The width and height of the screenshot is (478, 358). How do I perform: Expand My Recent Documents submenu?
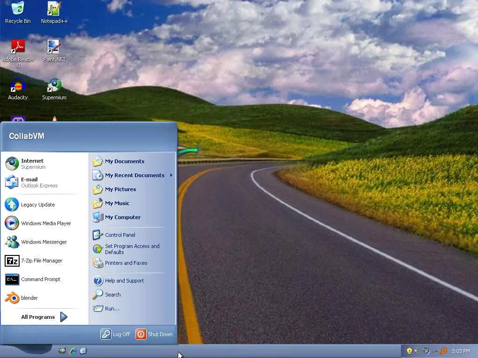pyautogui.click(x=133, y=175)
